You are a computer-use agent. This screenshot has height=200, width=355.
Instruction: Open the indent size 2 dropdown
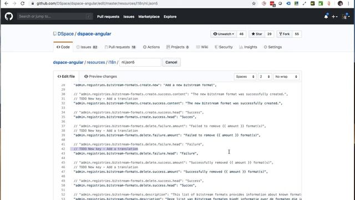265,77
